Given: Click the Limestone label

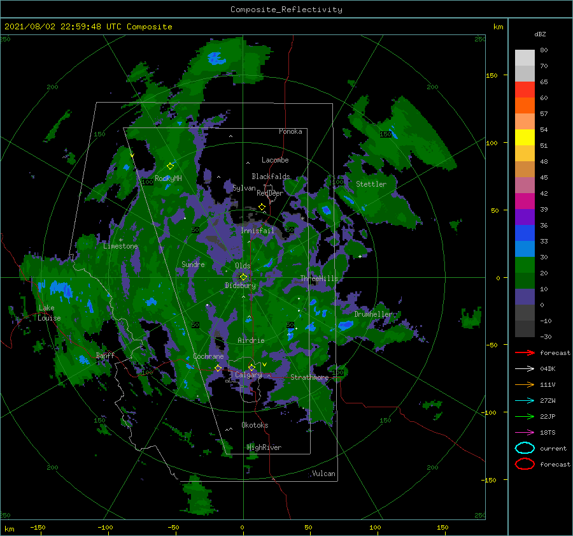Looking at the screenshot, I should click(120, 246).
